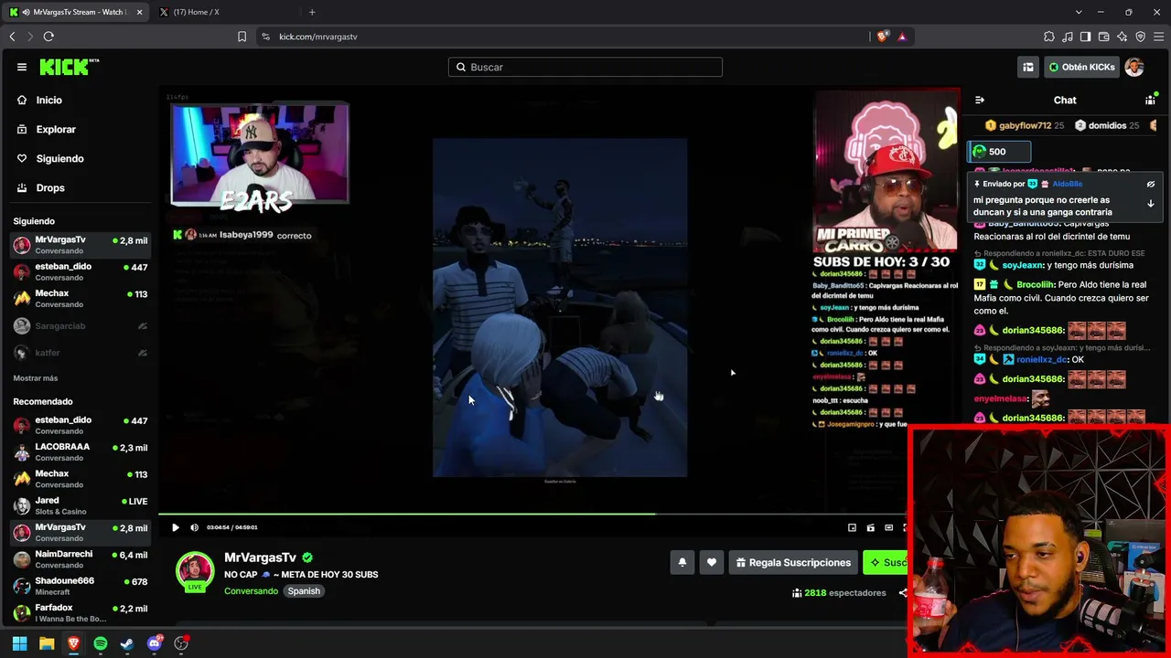
Task: Open the Brave Shields lion icon
Action: pos(882,37)
